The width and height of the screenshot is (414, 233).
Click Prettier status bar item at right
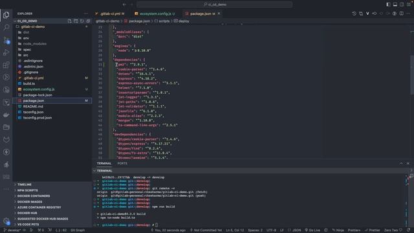373,230
